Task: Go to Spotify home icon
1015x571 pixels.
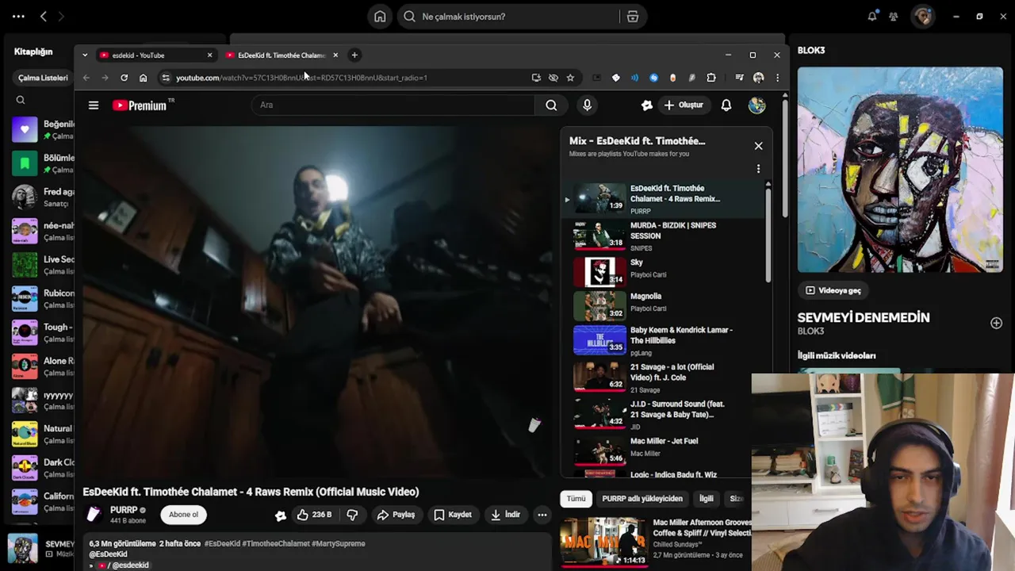Action: tap(381, 17)
